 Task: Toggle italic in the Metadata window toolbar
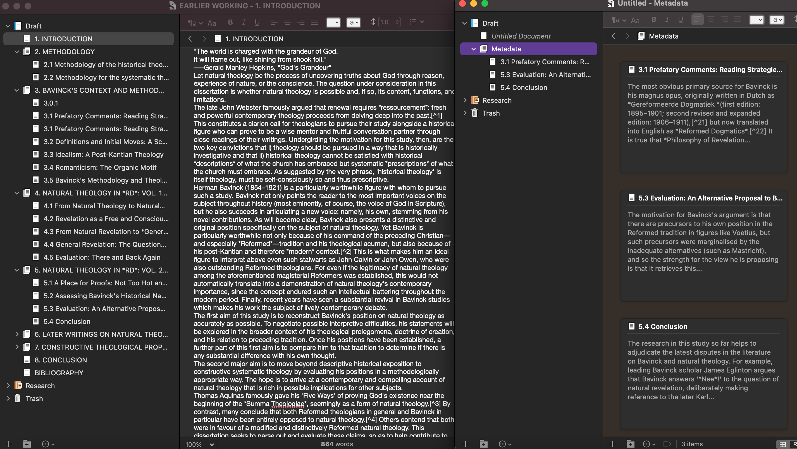667,20
